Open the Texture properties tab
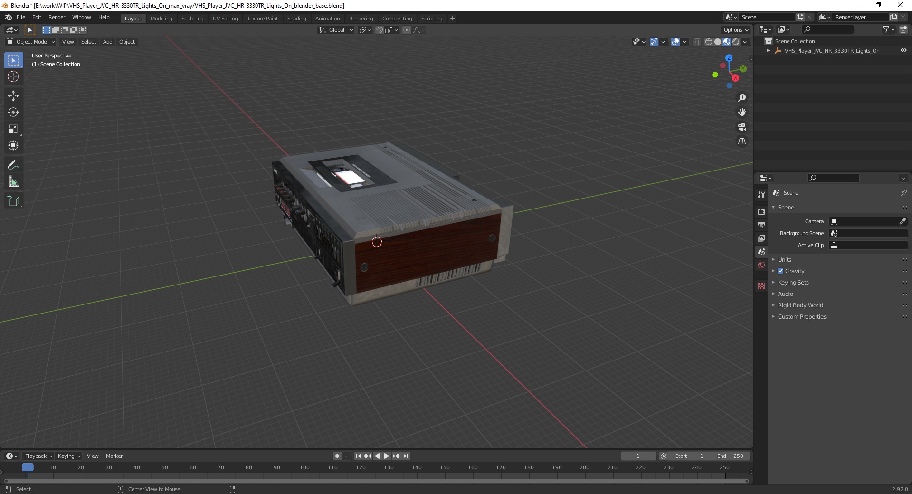The height and width of the screenshot is (494, 912). [x=761, y=286]
